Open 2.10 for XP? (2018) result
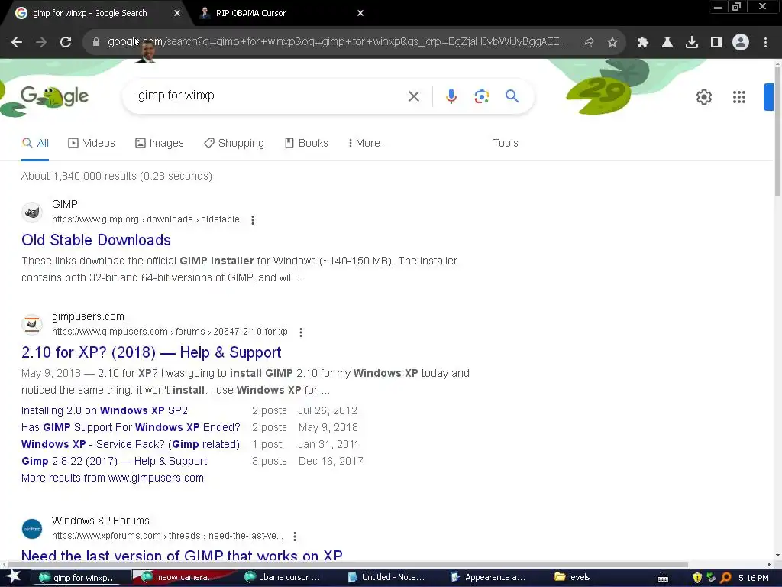 tap(151, 352)
